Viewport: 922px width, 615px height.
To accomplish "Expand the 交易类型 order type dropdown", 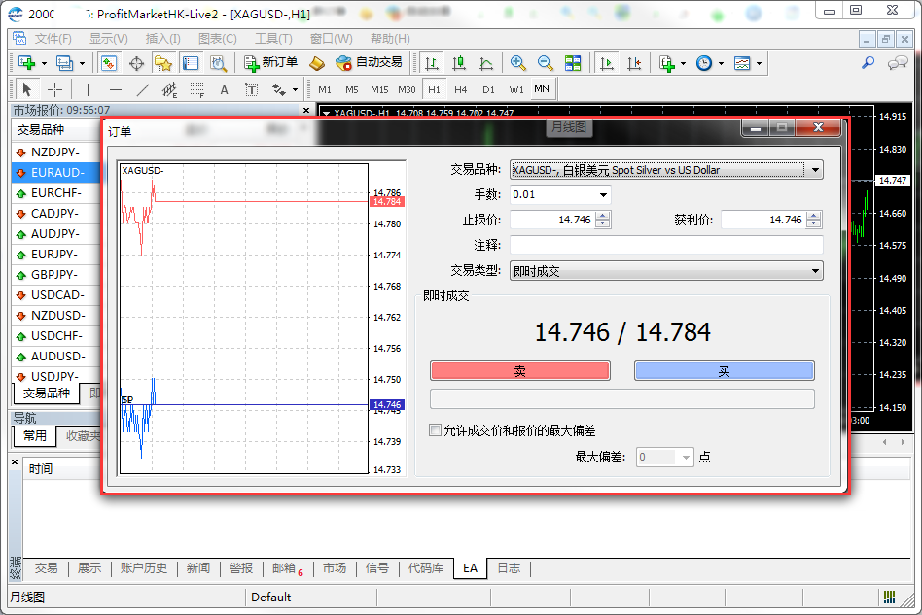I will pos(815,272).
